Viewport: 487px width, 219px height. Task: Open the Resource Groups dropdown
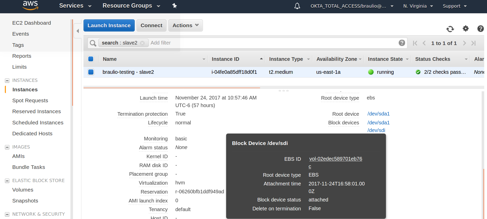[131, 6]
